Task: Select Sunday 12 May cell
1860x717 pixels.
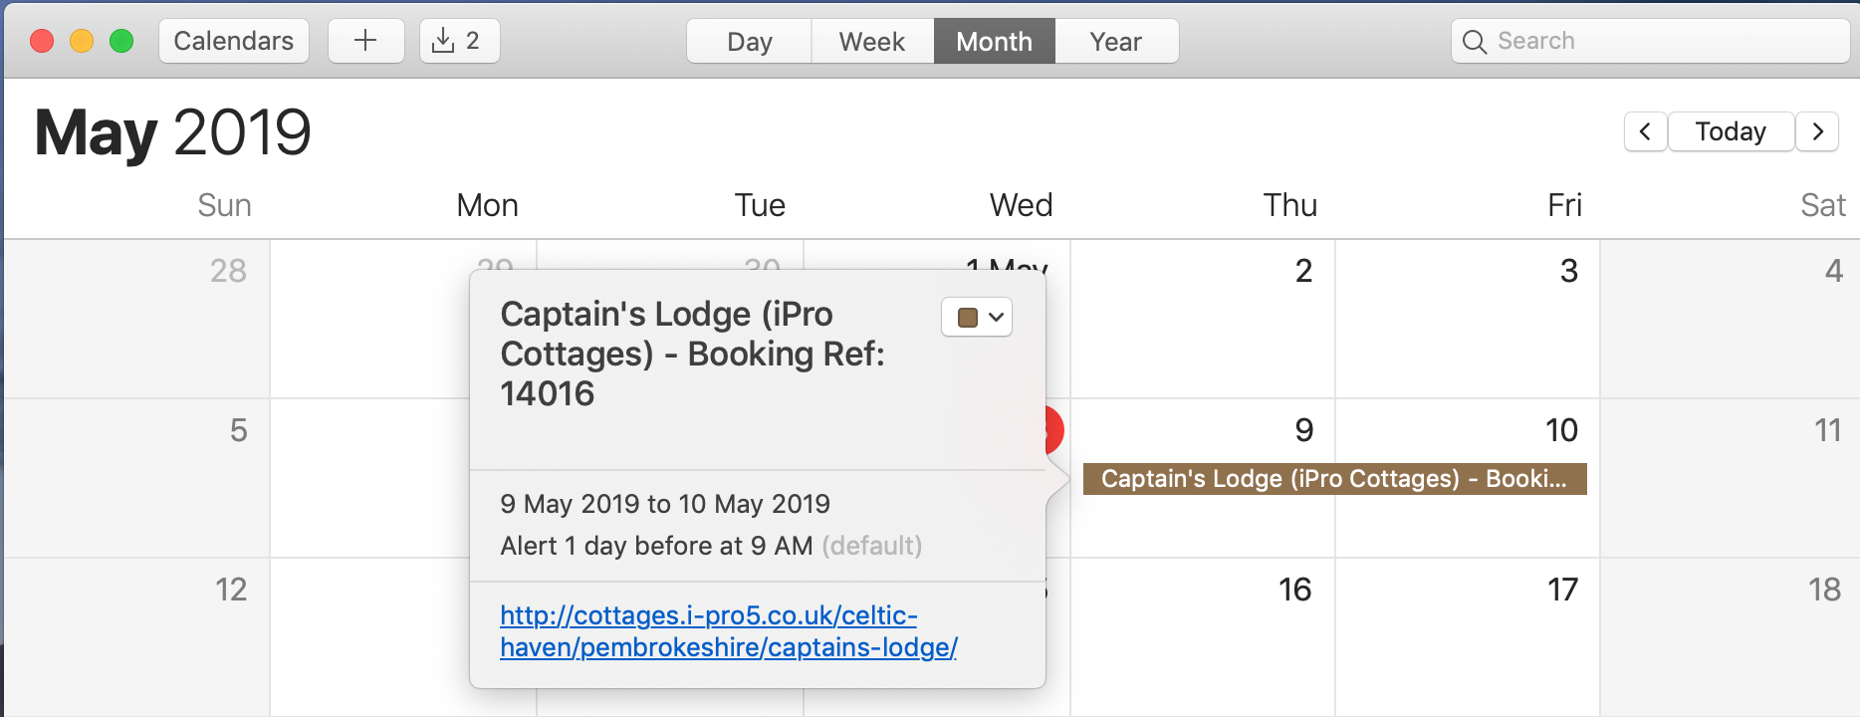Action: click(x=136, y=637)
